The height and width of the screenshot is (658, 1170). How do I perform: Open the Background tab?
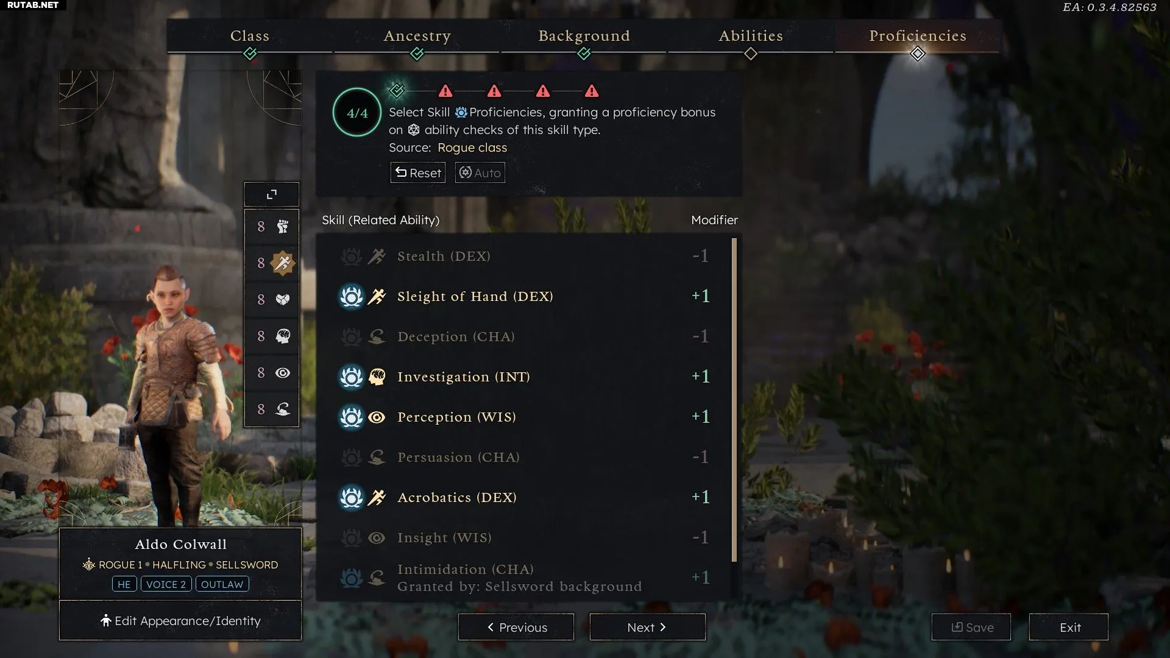(x=584, y=36)
